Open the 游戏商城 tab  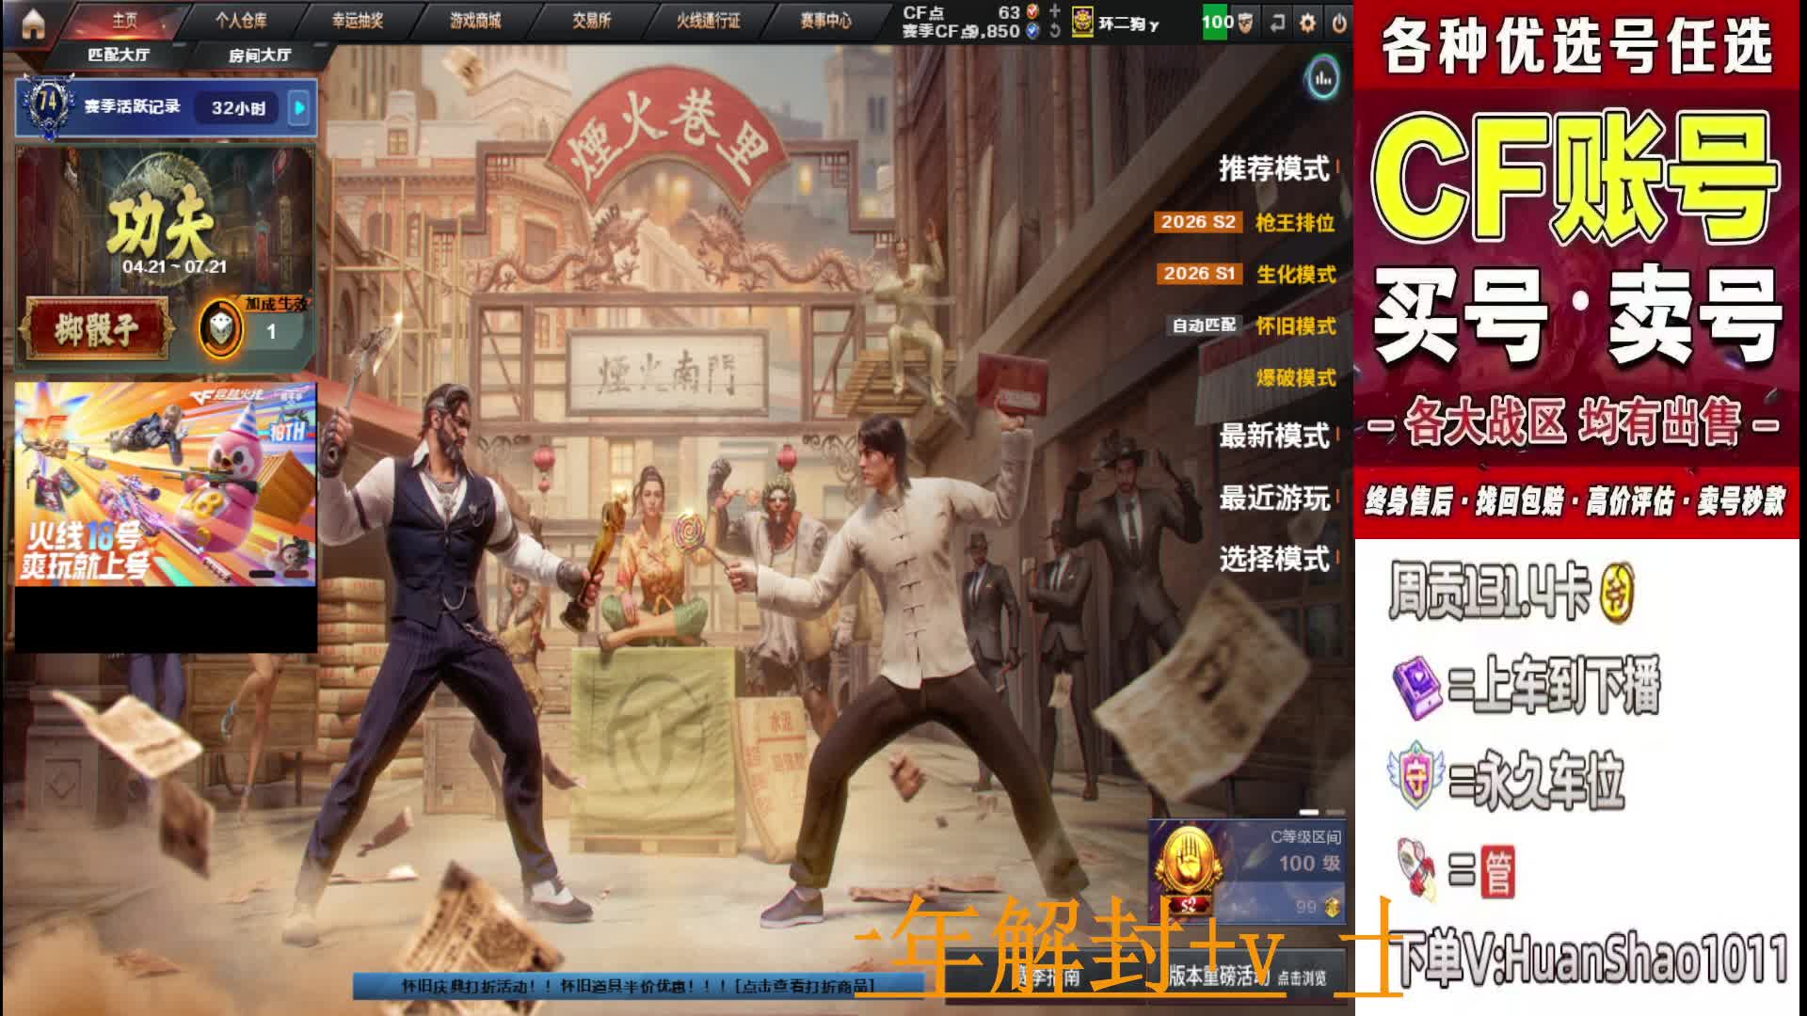475,20
